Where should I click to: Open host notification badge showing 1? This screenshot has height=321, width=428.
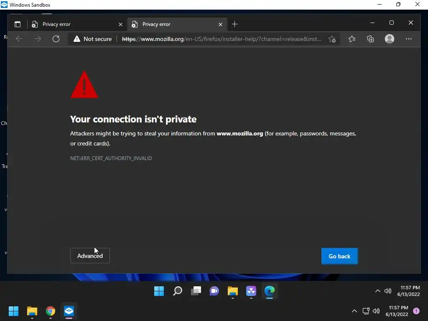point(416,311)
